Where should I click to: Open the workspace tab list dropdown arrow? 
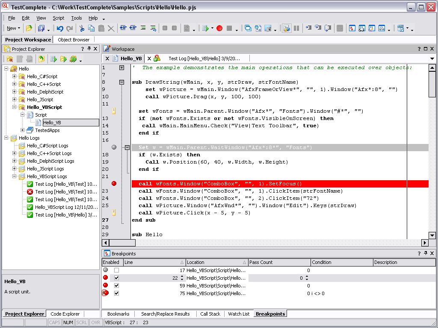point(432,59)
